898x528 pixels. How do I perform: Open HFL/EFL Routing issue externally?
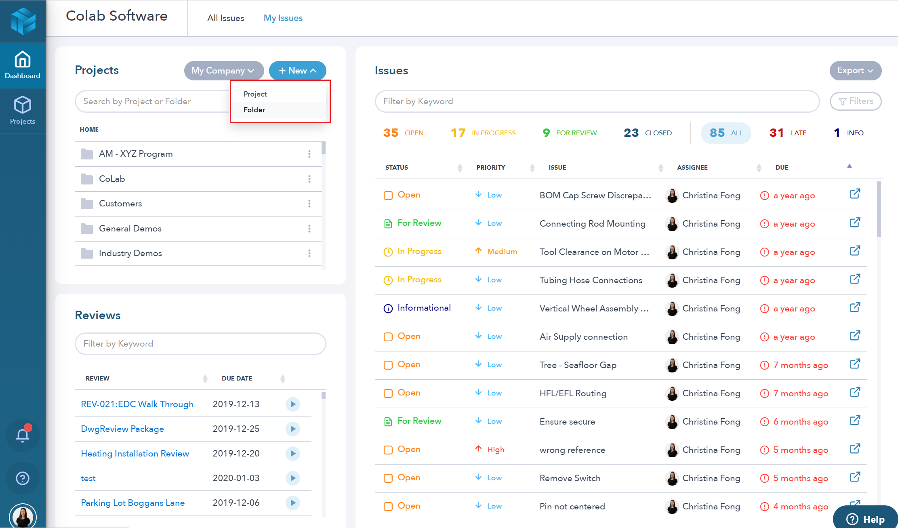click(855, 392)
